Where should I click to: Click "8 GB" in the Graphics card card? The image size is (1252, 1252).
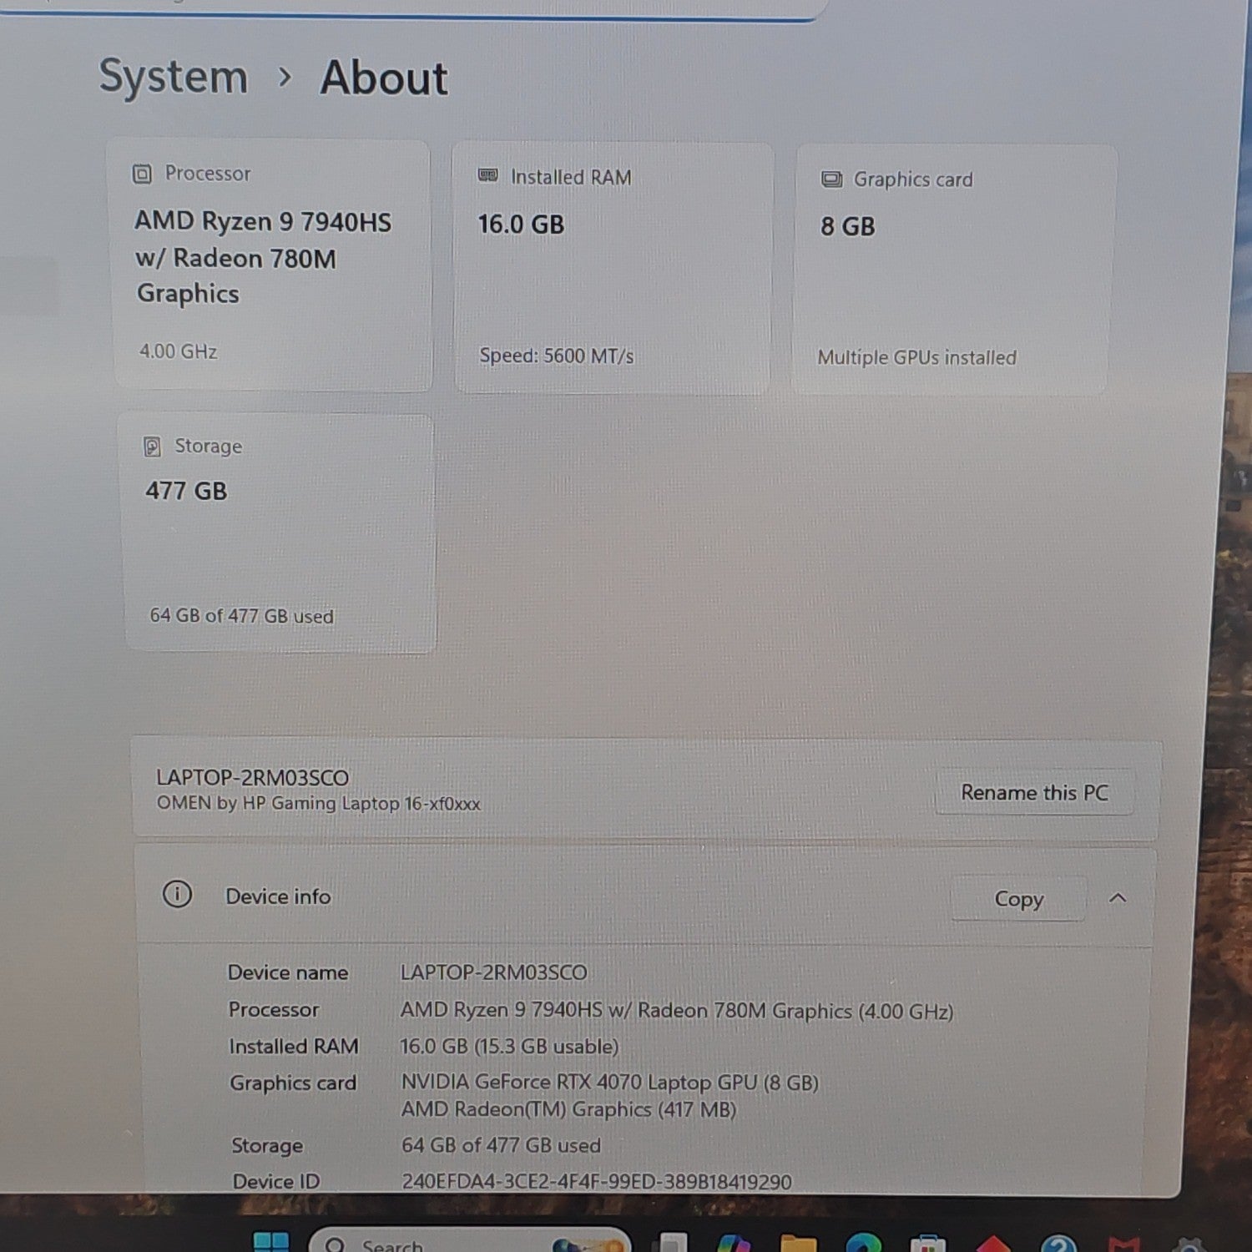848,226
